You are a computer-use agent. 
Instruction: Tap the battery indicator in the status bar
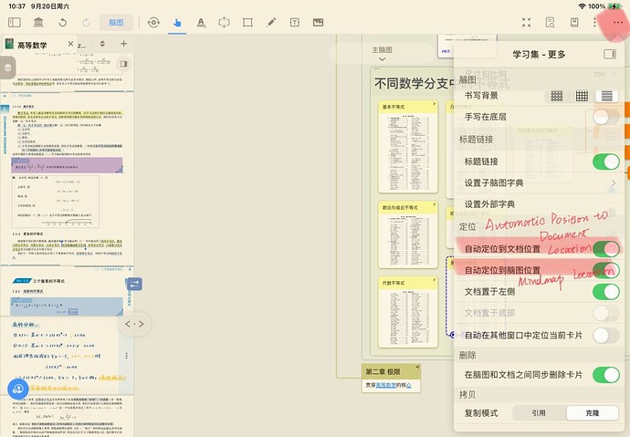click(614, 6)
